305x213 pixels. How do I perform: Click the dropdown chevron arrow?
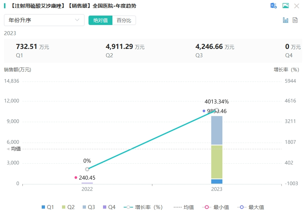point(77,20)
